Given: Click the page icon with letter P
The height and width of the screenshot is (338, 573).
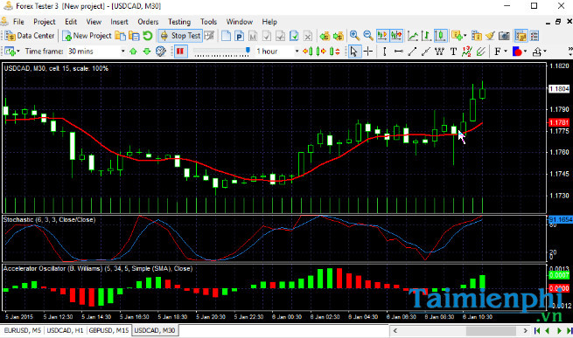Looking at the screenshot, I should tap(240, 36).
